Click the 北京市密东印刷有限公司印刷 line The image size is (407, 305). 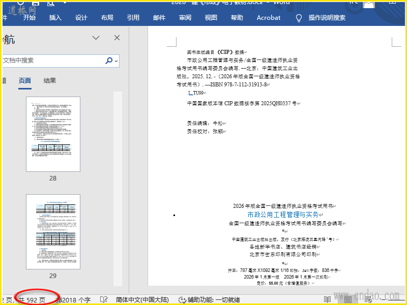283,255
